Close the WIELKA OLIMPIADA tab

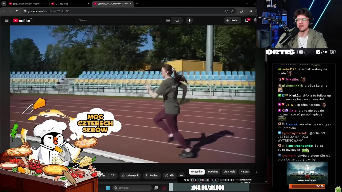click(131, 4)
